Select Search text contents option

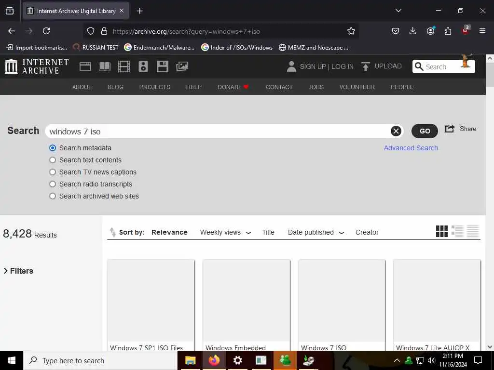(53, 160)
